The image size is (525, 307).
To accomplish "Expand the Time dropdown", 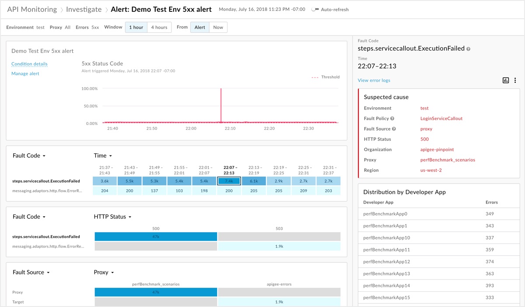I will pos(103,156).
